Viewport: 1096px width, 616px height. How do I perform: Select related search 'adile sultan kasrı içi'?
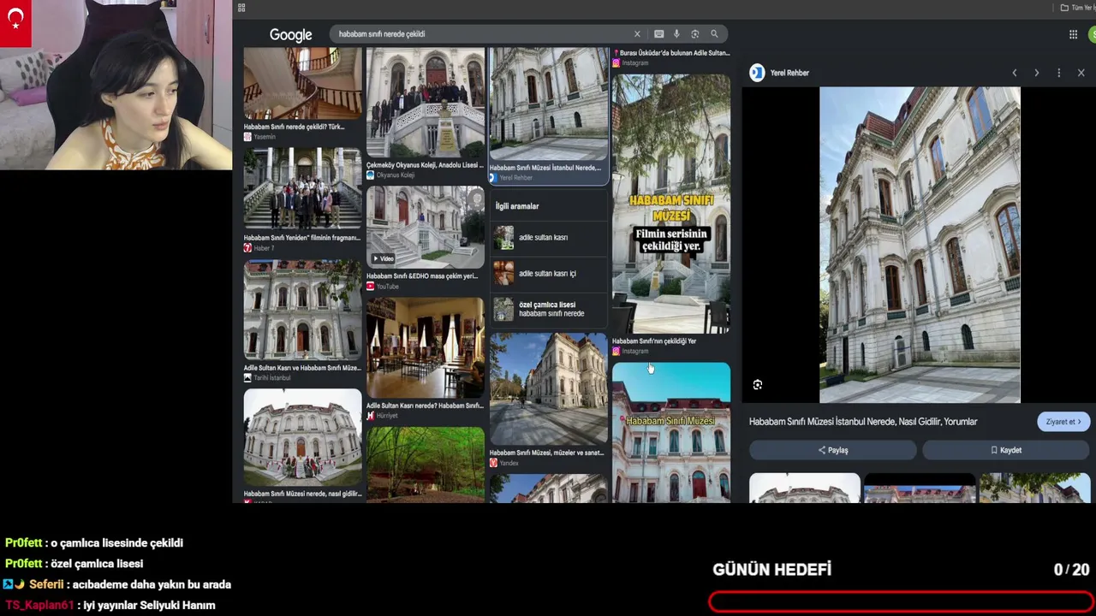(x=549, y=274)
